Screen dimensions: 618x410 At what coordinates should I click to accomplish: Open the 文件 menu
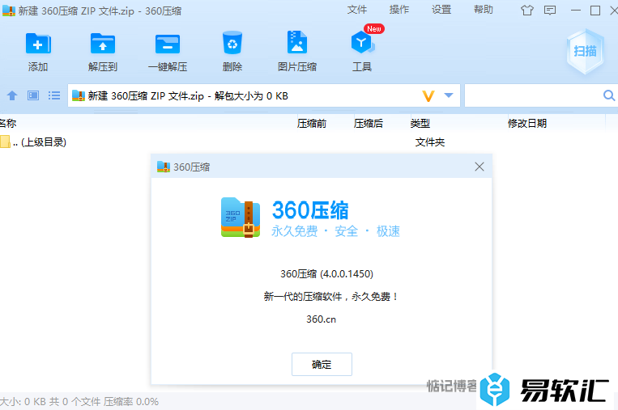pos(357,10)
